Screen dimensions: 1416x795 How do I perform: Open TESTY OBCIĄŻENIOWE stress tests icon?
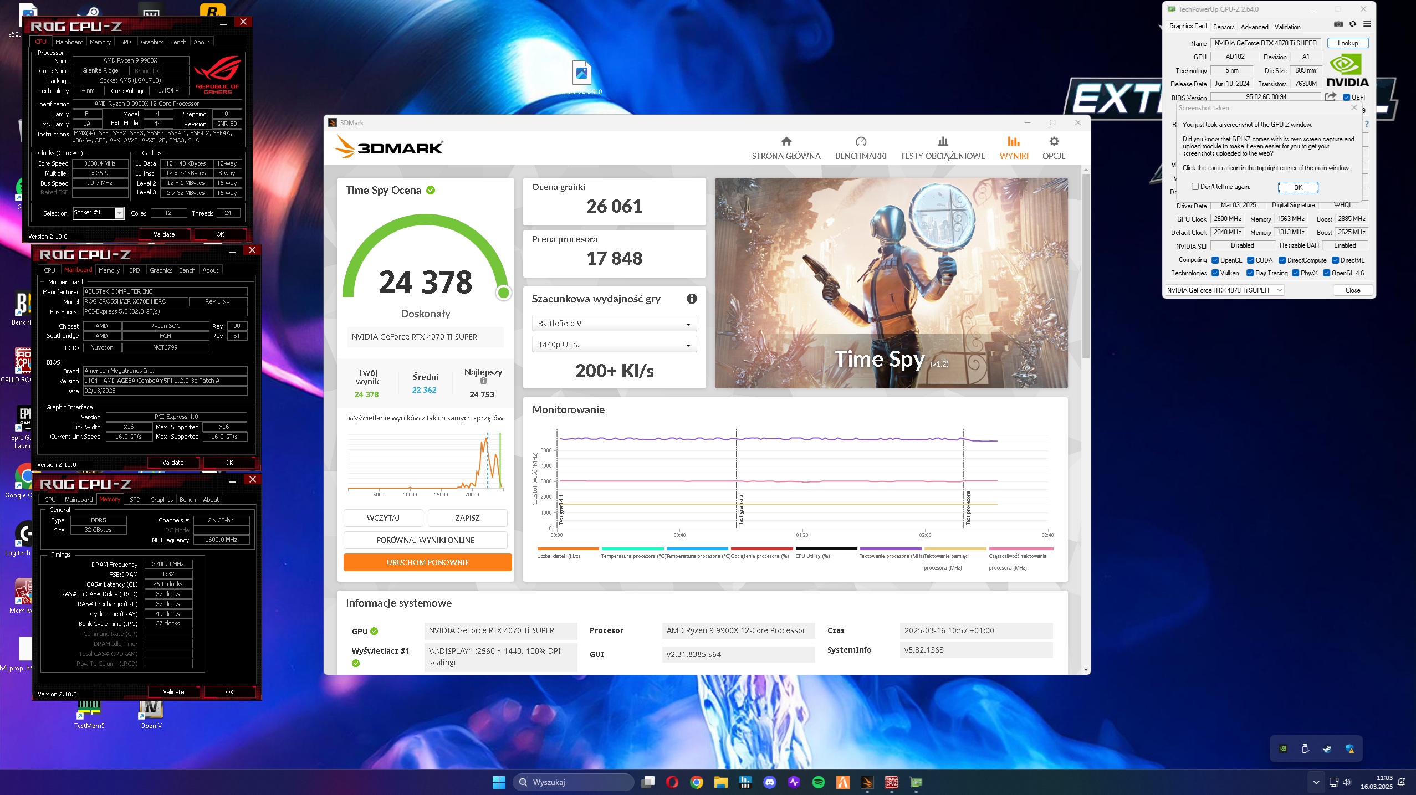pos(943,141)
